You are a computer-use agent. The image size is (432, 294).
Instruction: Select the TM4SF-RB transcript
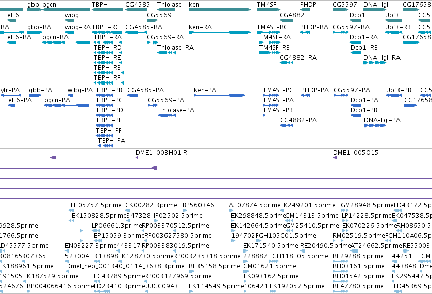pos(270,53)
